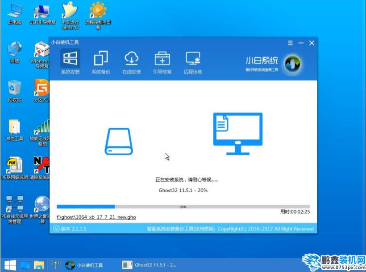Switch to 小白装机工具 taskbar button
Viewport: 366px width, 272px height.
tap(84, 265)
